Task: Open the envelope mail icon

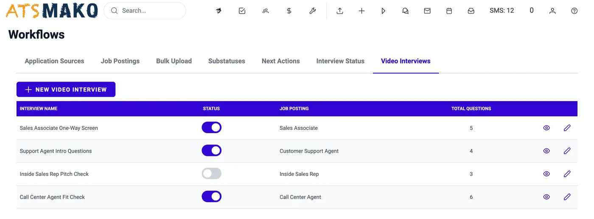Action: point(427,11)
